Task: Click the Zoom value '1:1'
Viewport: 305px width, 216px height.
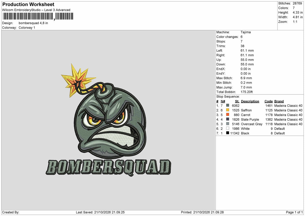Action: pos(295,22)
